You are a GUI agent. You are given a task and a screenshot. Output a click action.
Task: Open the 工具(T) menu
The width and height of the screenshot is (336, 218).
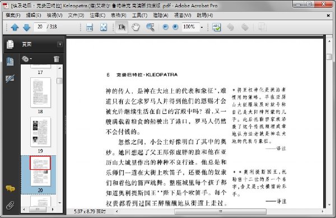139,15
